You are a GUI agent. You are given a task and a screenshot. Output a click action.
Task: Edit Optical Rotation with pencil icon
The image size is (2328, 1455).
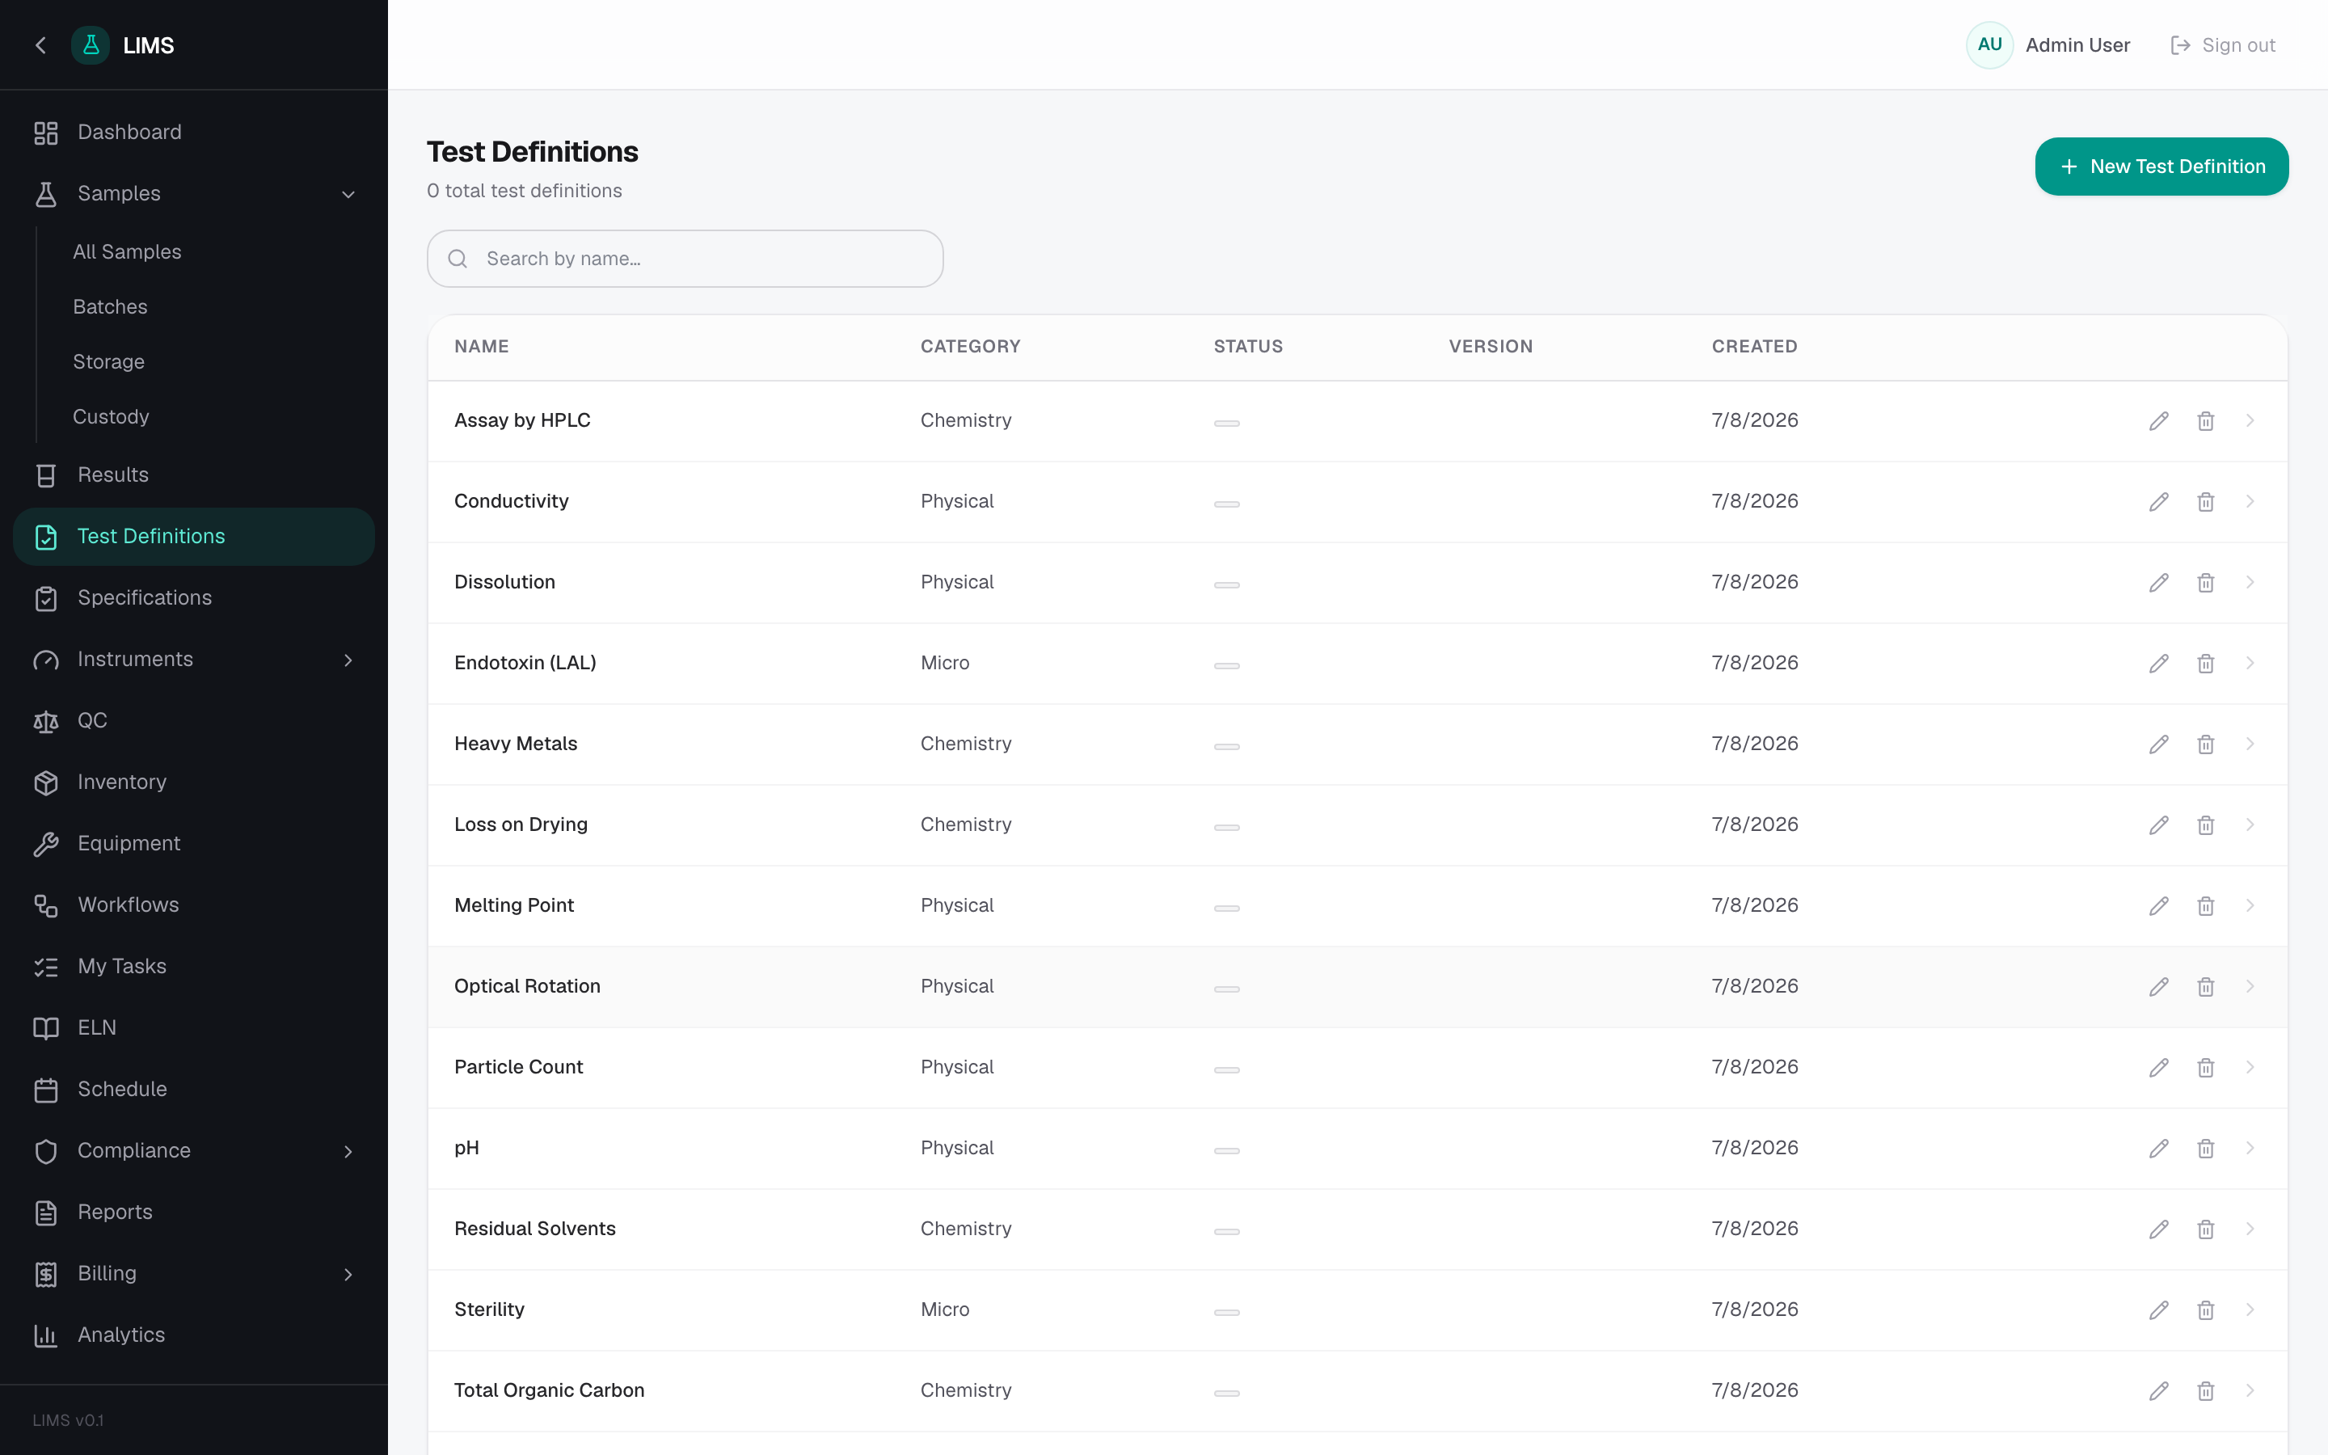(2159, 986)
